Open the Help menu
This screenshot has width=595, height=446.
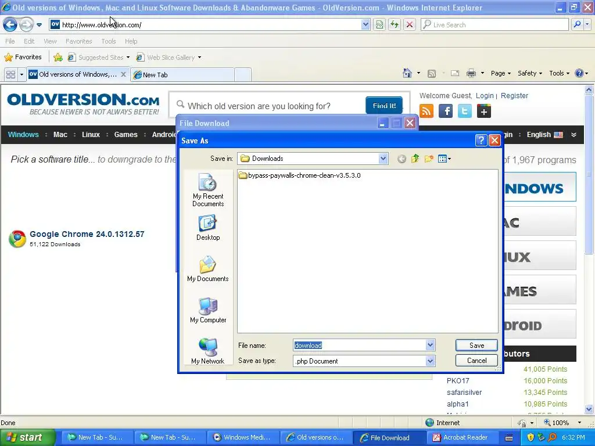131,41
